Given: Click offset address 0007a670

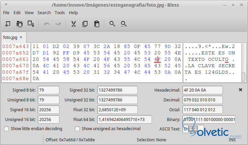Looking at the screenshot, I should [x=16, y=66].
